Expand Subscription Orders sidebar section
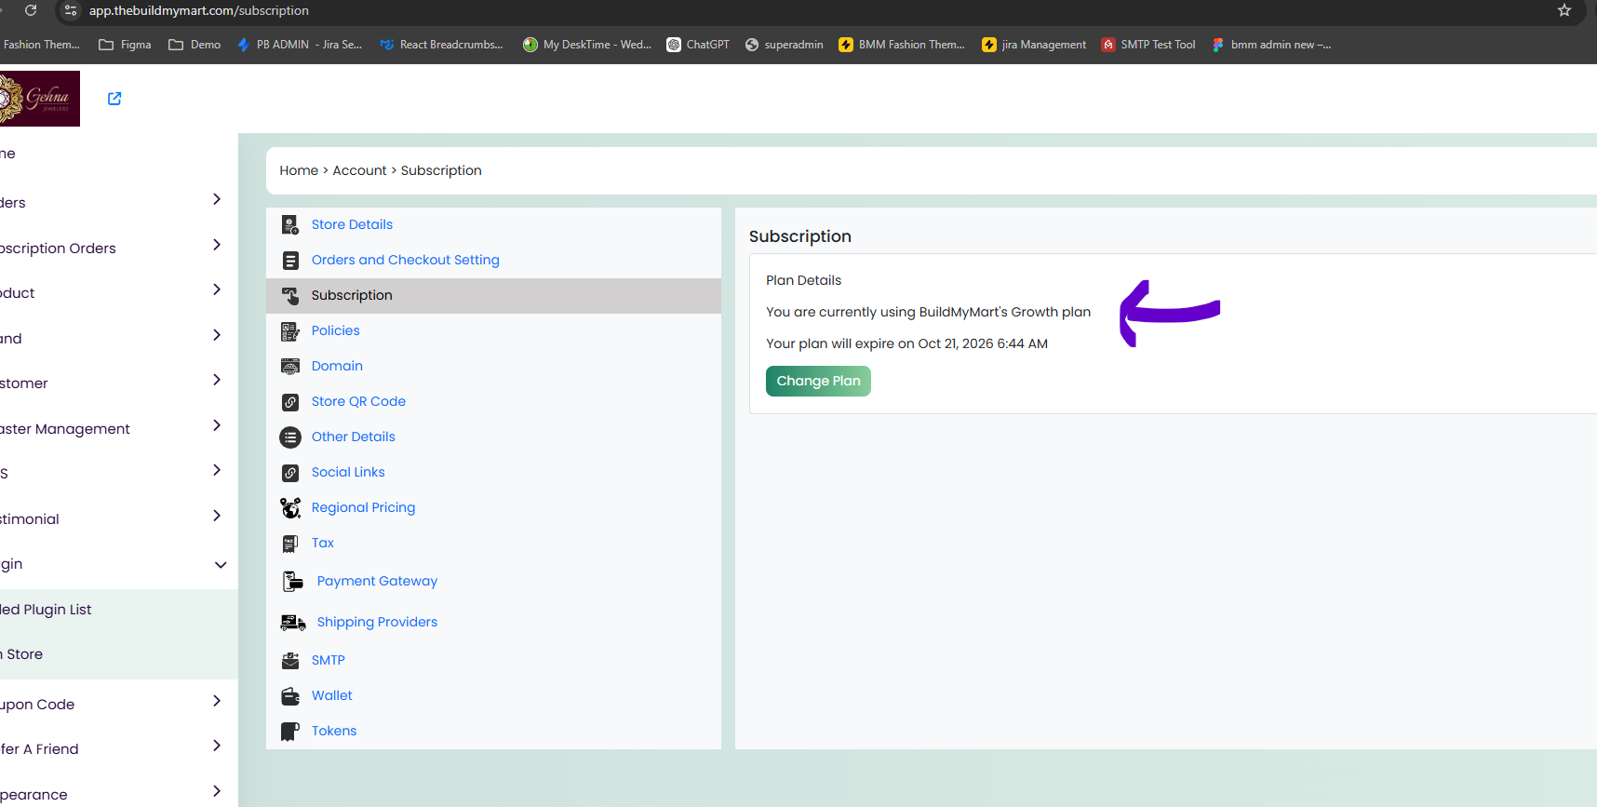Image resolution: width=1597 pixels, height=807 pixels. (x=217, y=245)
